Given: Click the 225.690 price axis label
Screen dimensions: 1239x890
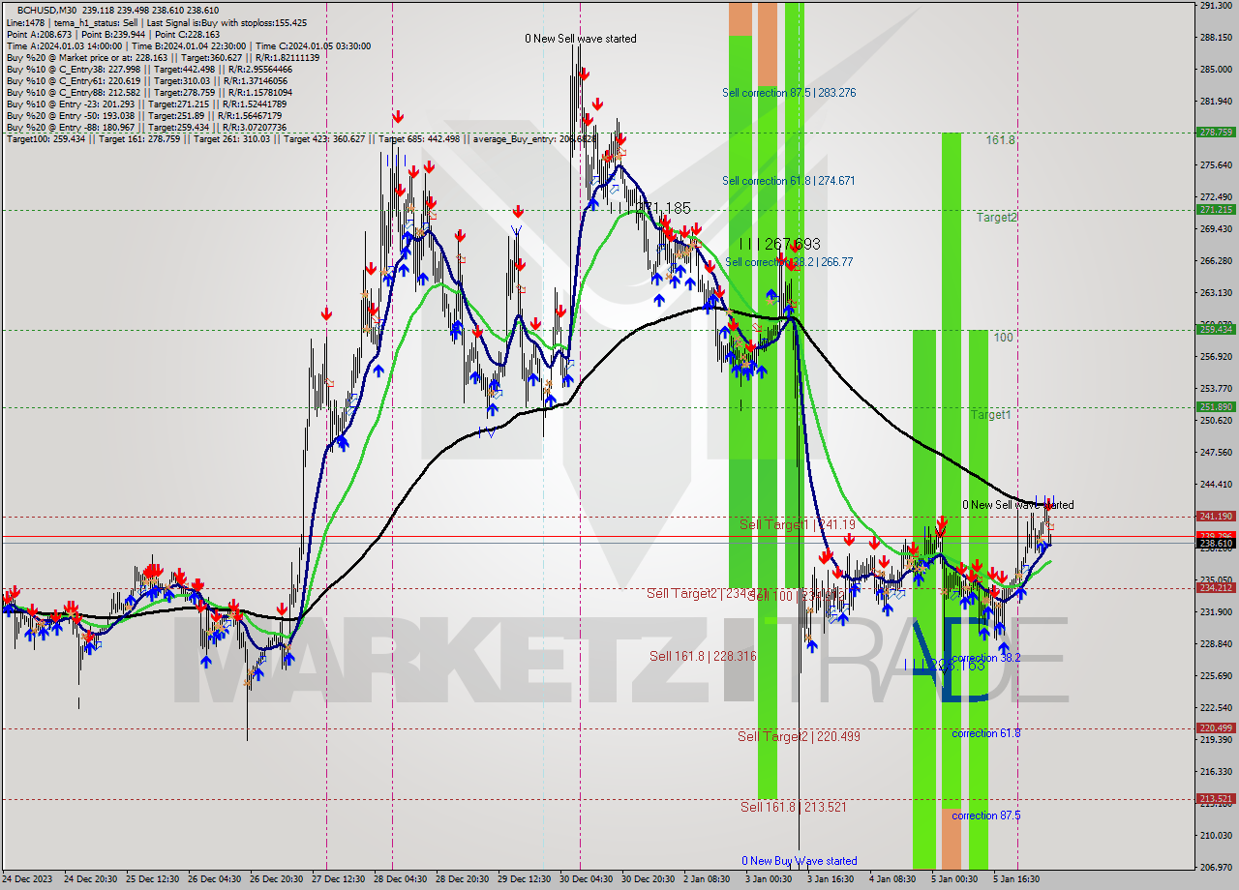Looking at the screenshot, I should click(1216, 675).
